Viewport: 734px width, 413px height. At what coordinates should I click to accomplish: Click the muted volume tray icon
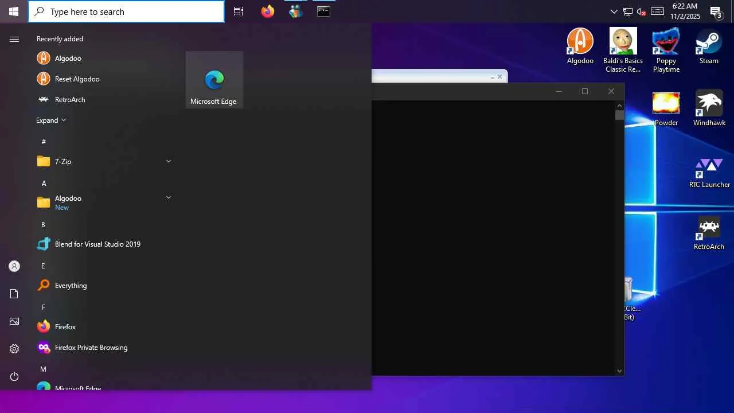[x=642, y=11]
